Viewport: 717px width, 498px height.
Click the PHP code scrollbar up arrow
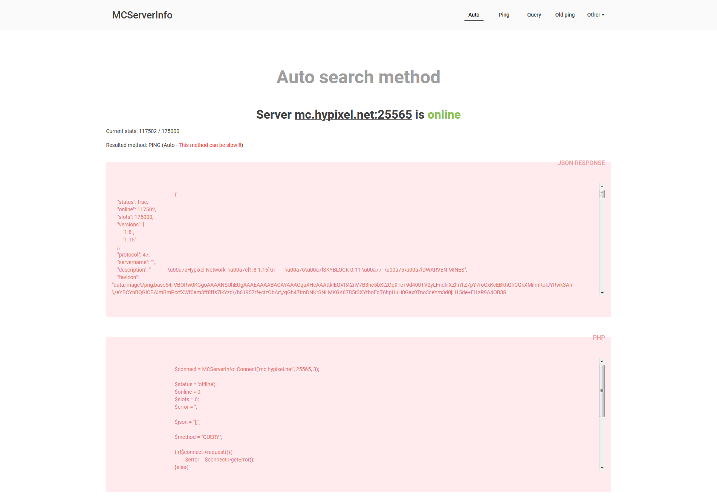[602, 361]
